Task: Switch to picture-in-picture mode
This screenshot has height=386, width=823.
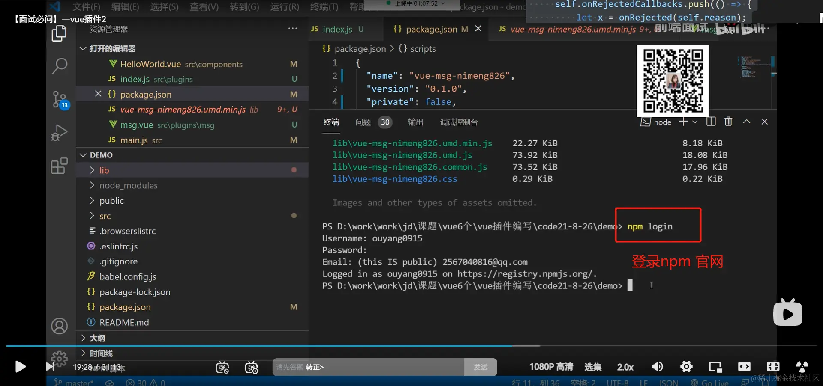Action: (715, 367)
